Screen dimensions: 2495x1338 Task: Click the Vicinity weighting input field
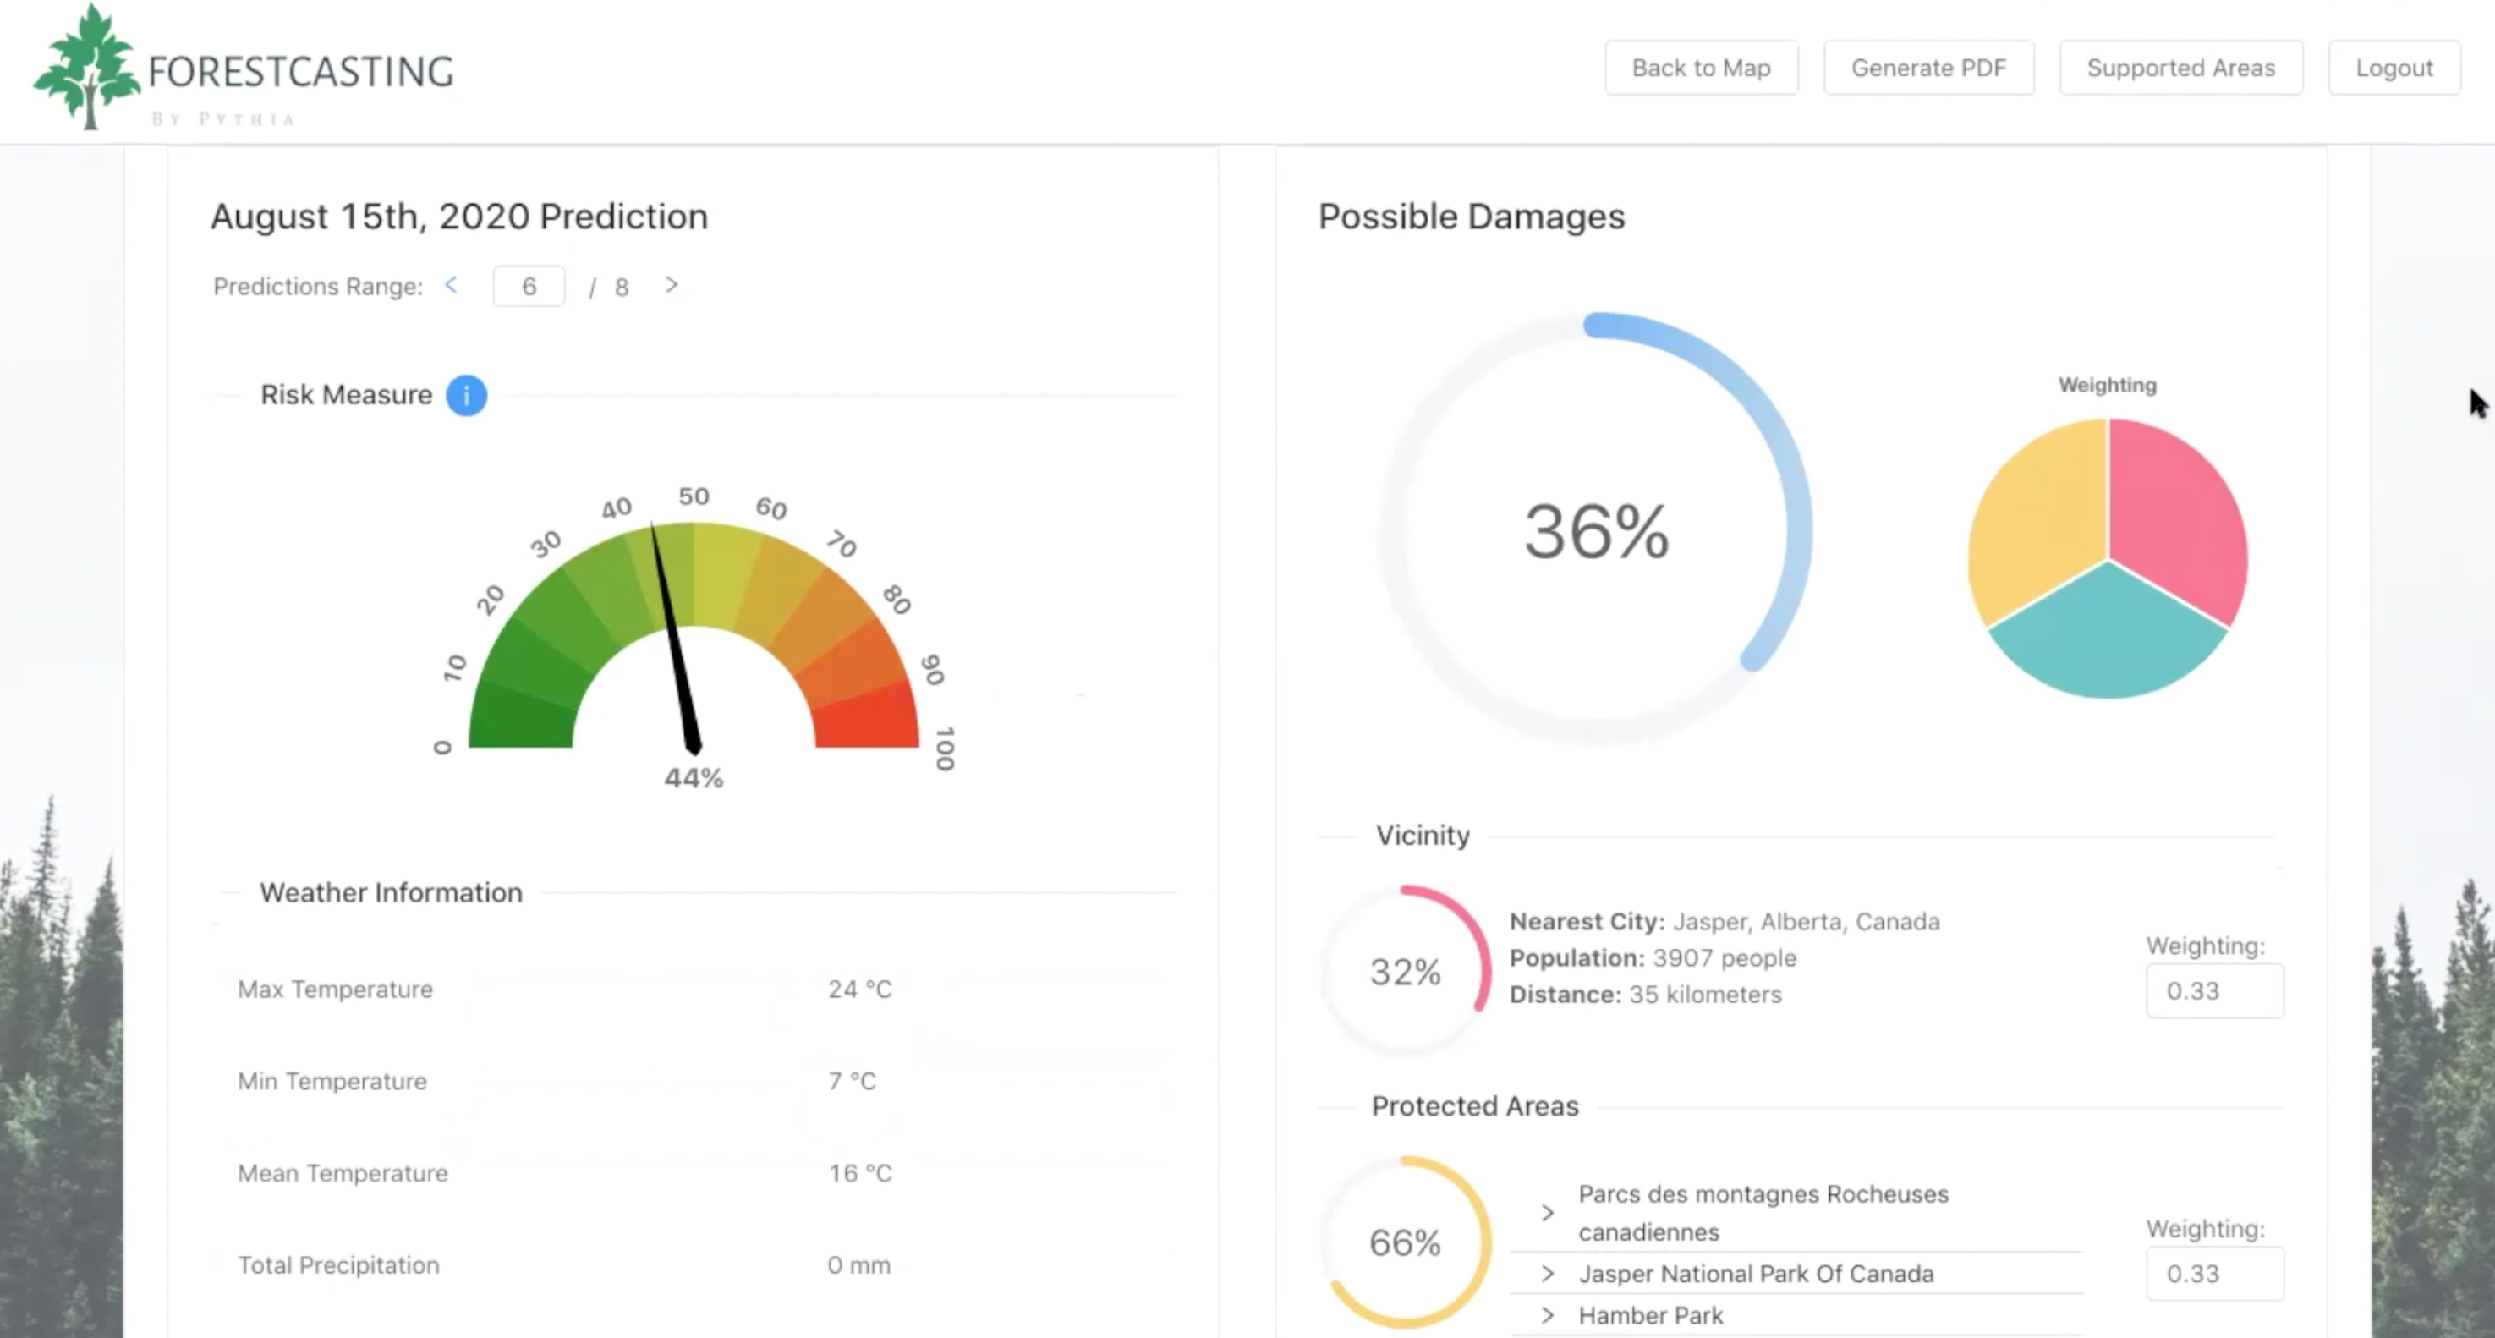(2214, 990)
